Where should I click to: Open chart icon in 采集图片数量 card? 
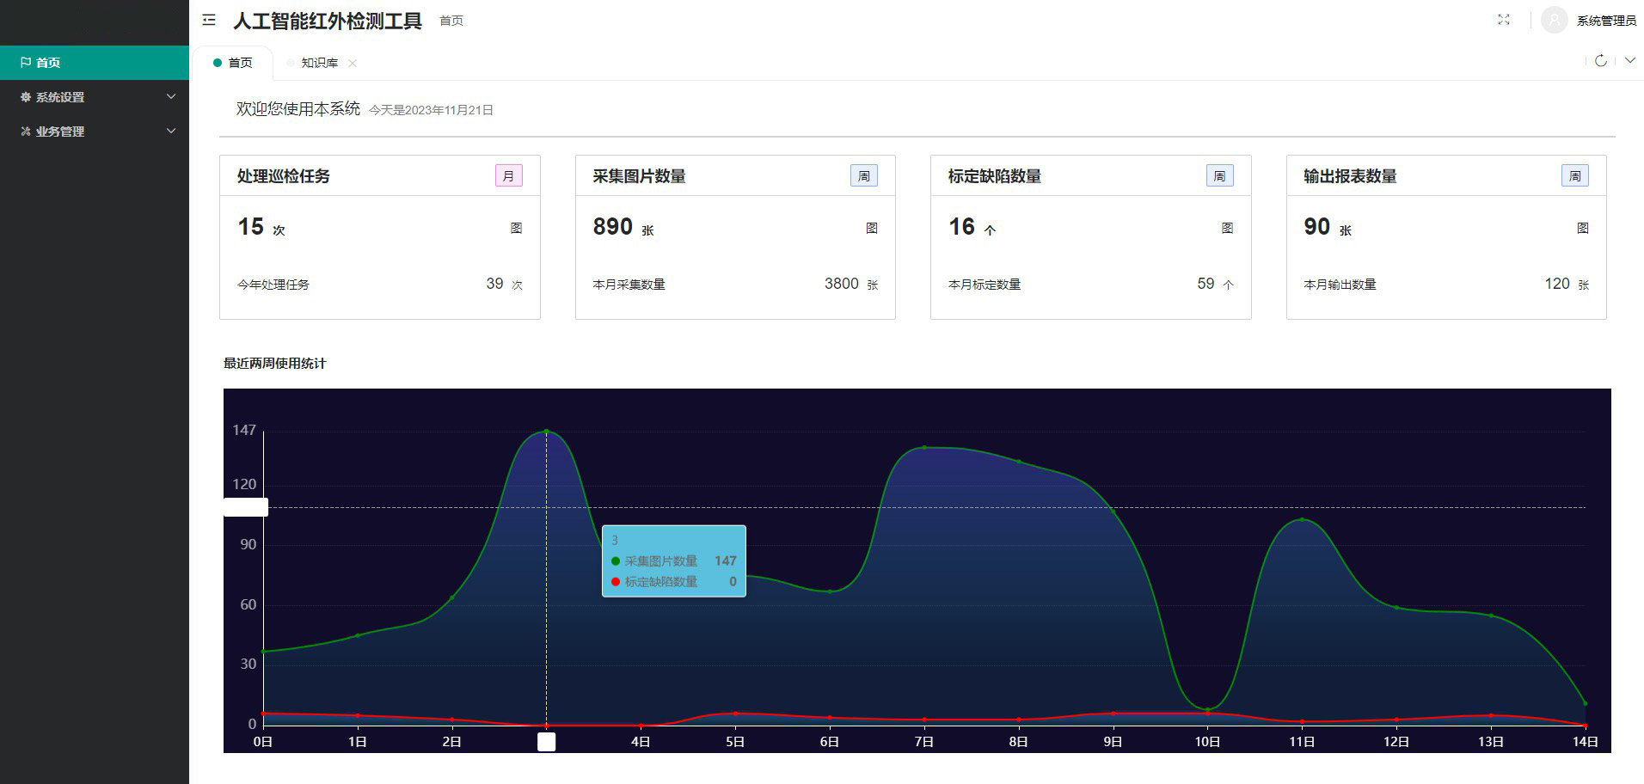click(x=872, y=228)
